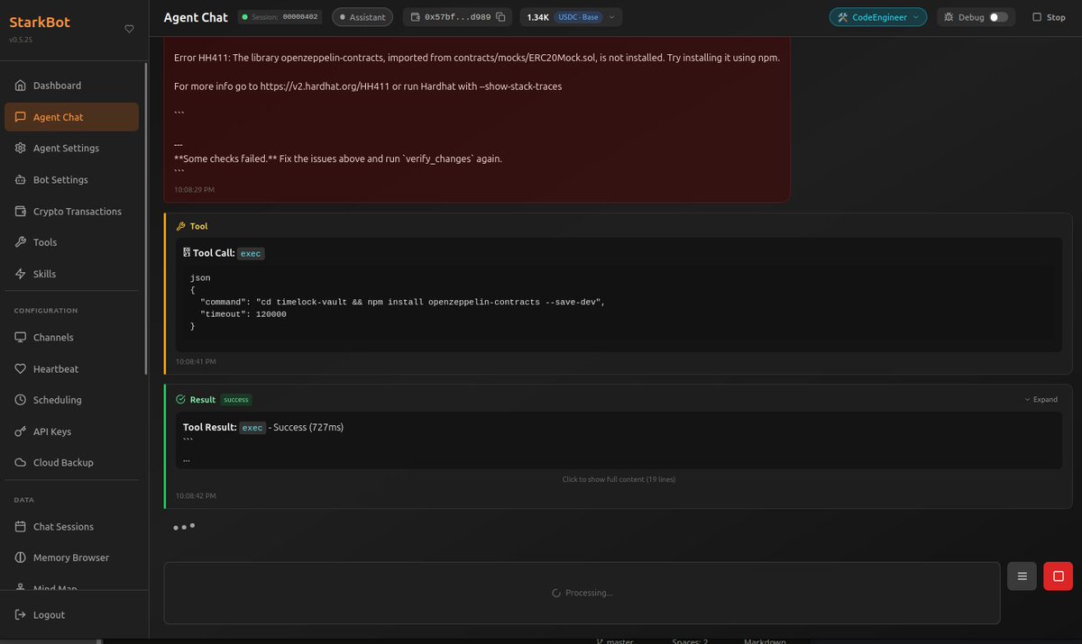Screen dimensions: 1082x644
Task: Click the red stop square button
Action: 1058,576
